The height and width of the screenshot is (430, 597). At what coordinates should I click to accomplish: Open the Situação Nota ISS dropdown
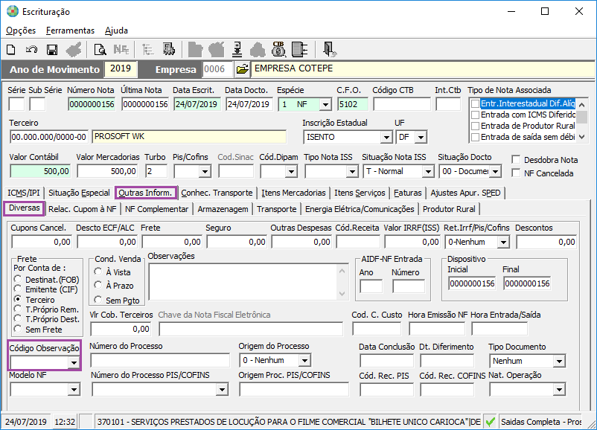(427, 172)
